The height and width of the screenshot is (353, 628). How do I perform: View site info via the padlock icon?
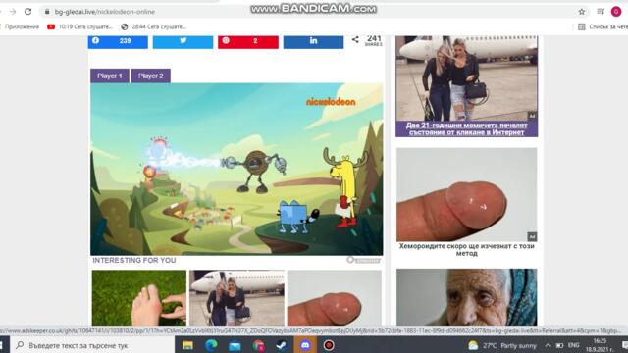click(x=47, y=12)
